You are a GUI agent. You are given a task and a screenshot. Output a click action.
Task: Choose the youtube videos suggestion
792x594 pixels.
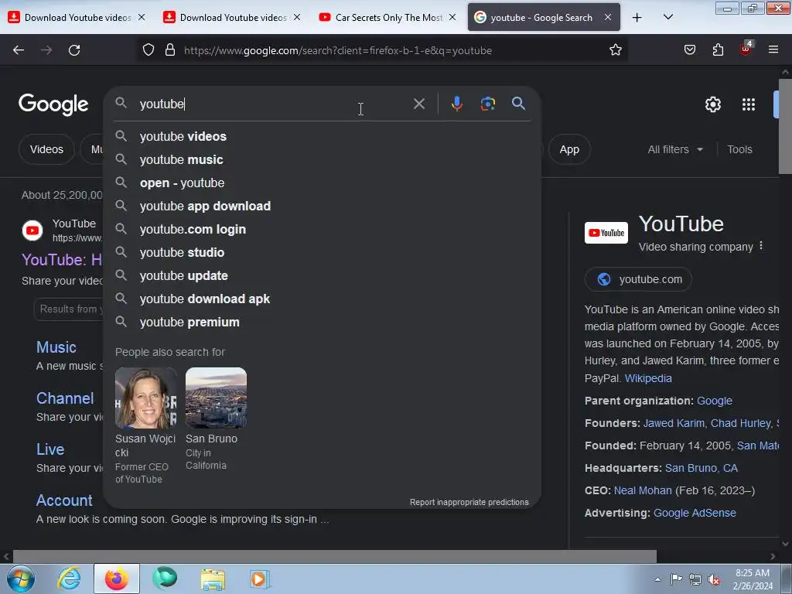coord(323,136)
